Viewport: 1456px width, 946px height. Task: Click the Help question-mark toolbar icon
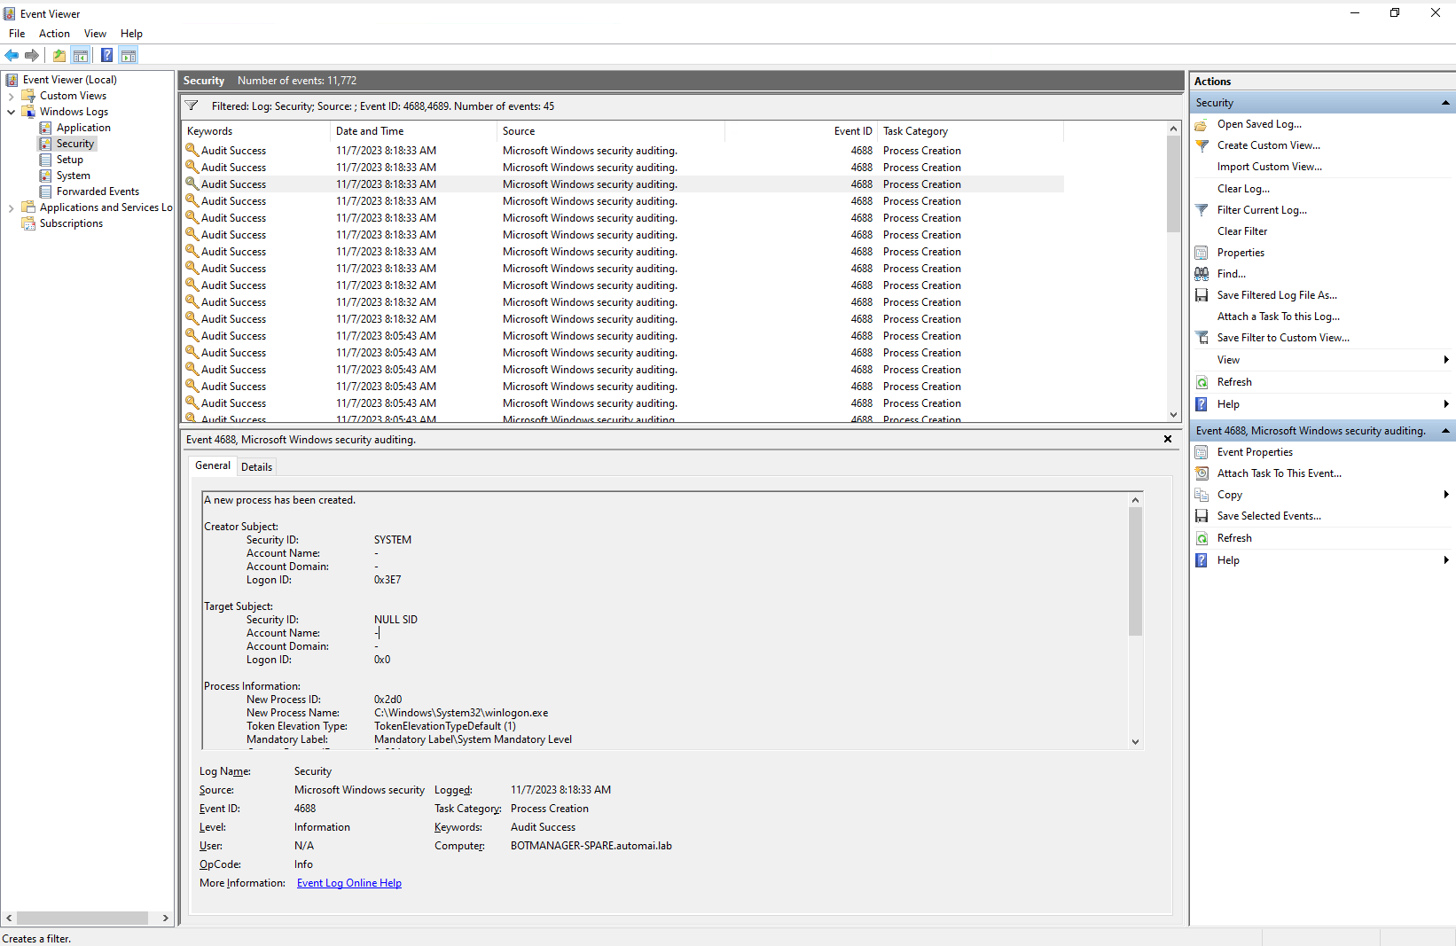(x=106, y=55)
